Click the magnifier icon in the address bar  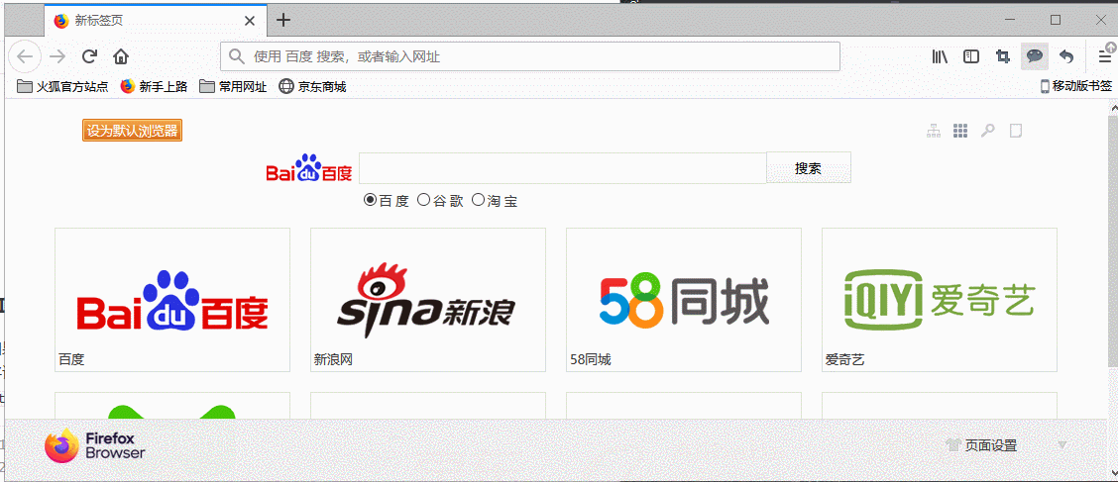[x=237, y=56]
